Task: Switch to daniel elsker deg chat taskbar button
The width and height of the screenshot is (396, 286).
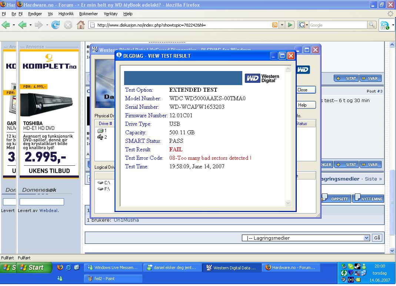Action: [172, 268]
